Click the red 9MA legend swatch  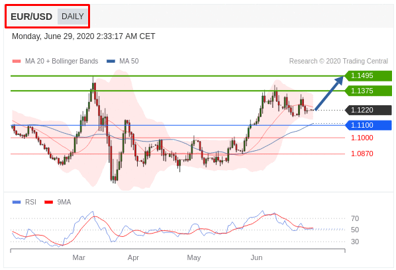[48, 202]
